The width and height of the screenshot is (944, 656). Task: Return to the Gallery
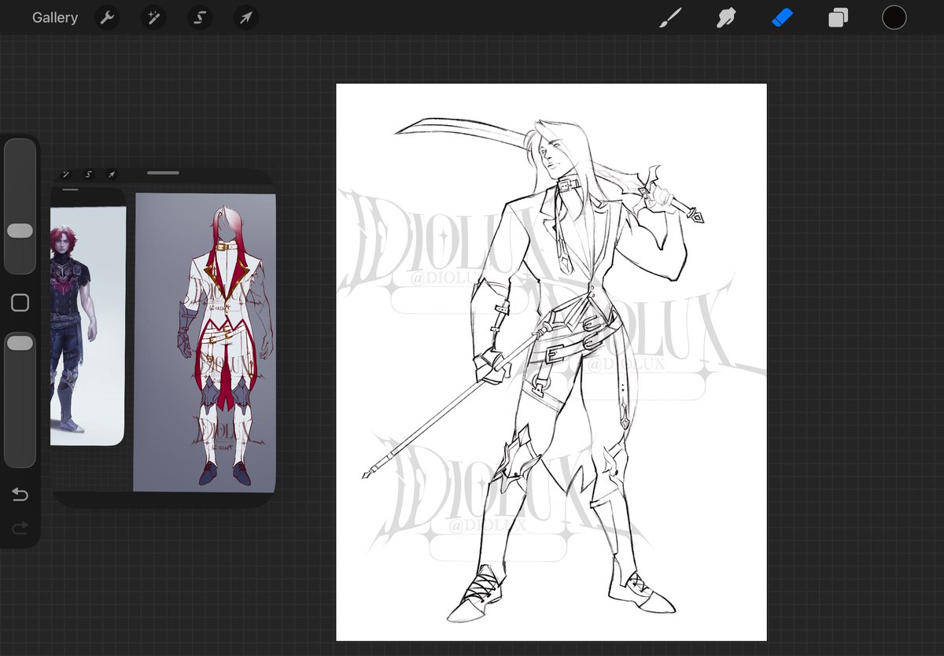pos(55,17)
